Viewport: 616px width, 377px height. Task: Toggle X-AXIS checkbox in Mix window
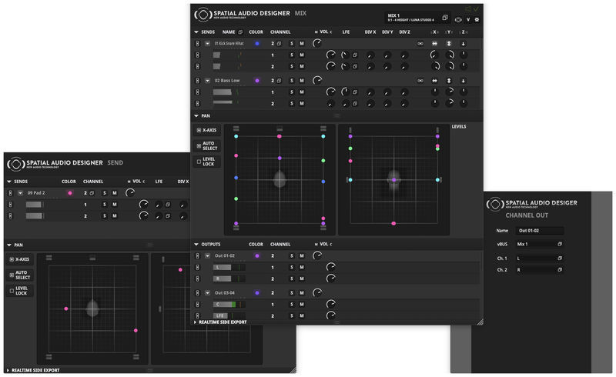coord(199,130)
